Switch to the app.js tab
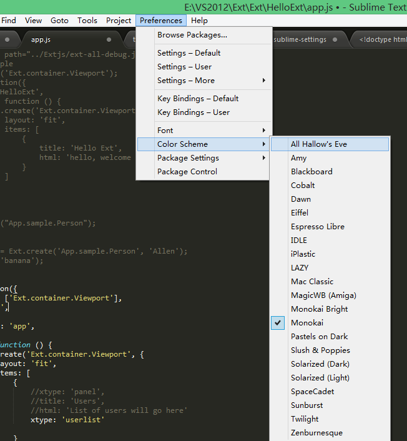Image resolution: width=407 pixels, height=441 pixels. pos(41,39)
